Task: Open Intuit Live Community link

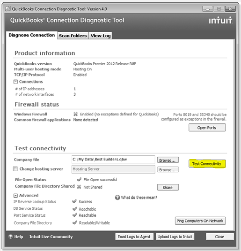Action: [x=51, y=236]
